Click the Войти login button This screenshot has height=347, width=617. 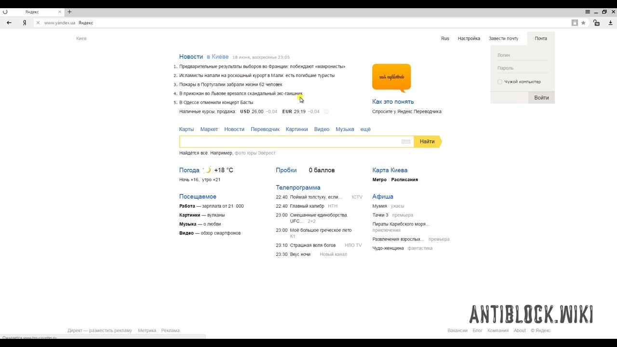(541, 98)
